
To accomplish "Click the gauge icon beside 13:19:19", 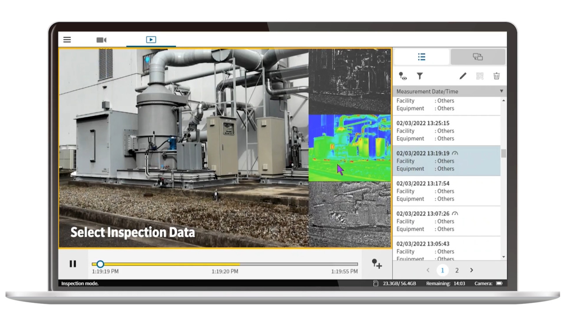I will pyautogui.click(x=455, y=153).
